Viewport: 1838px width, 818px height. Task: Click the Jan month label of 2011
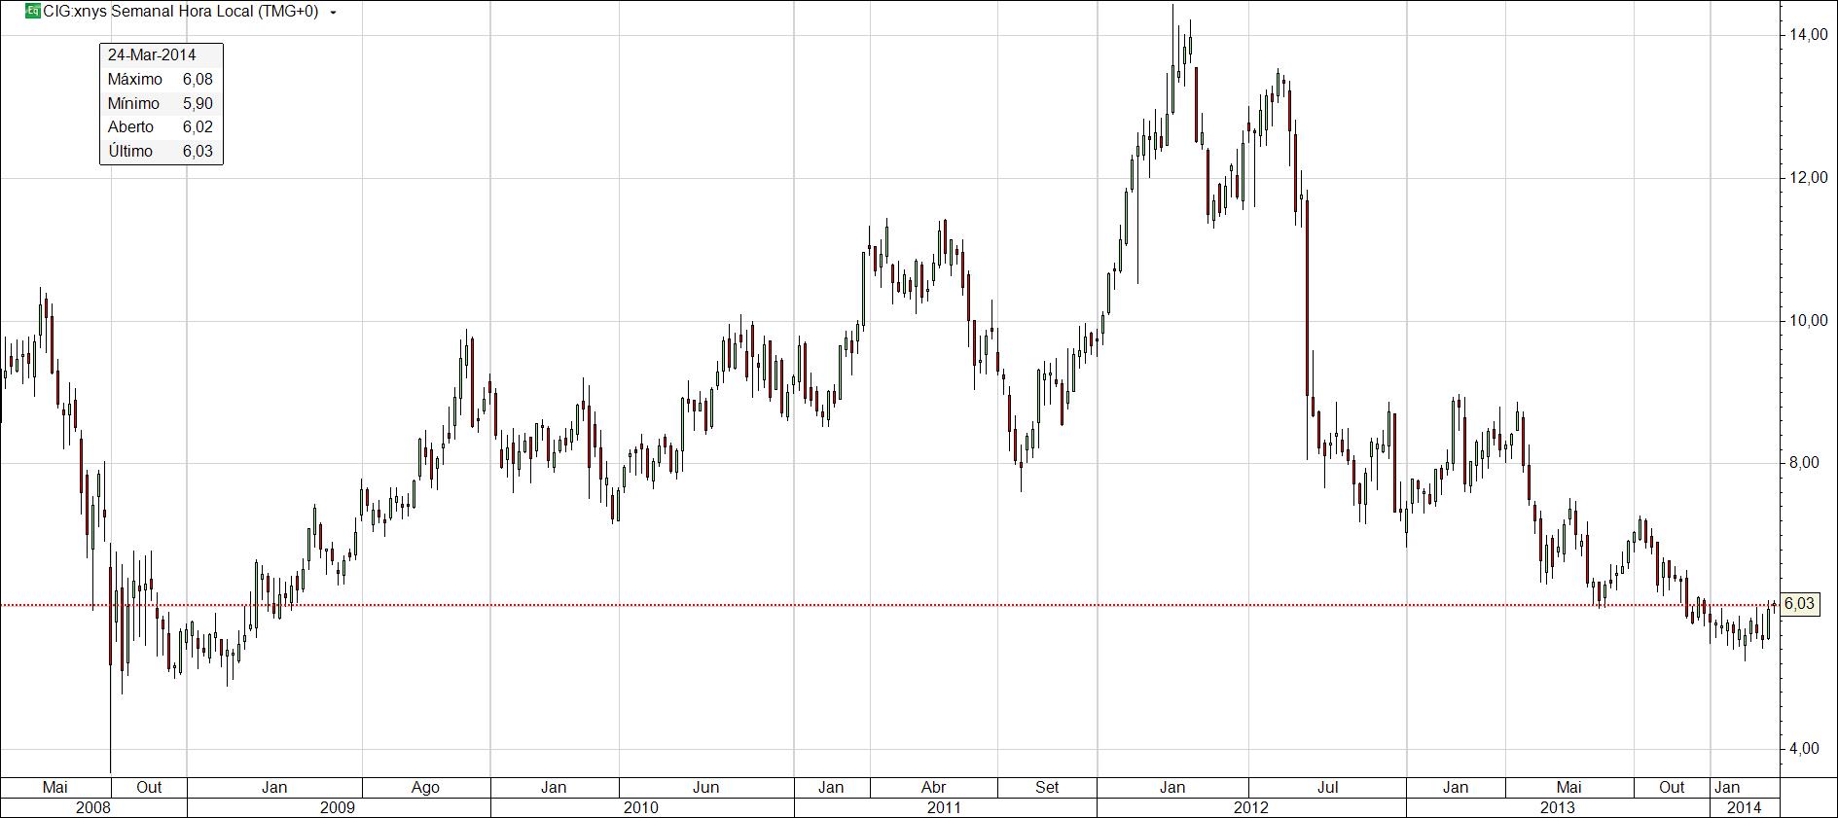831,787
